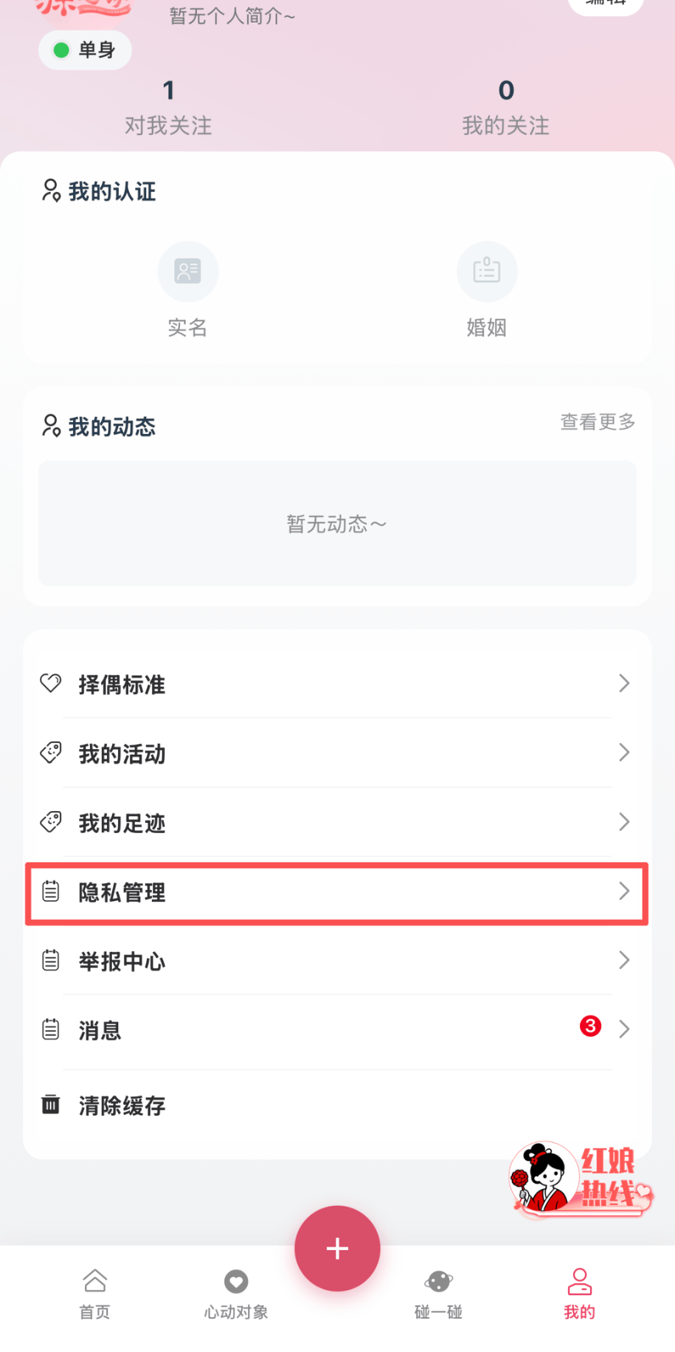Tap the trash icon beside 清除缓存
Screen dimensions: 675x1352
point(51,1104)
